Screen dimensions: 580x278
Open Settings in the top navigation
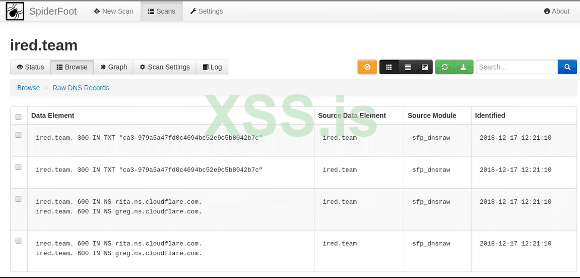coord(207,11)
